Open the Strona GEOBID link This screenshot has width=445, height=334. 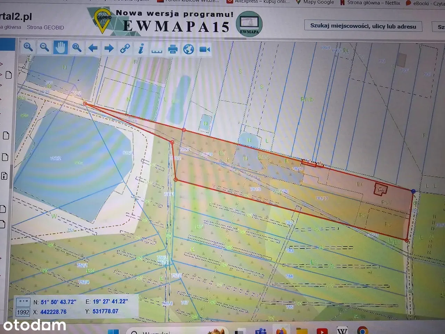(x=45, y=27)
